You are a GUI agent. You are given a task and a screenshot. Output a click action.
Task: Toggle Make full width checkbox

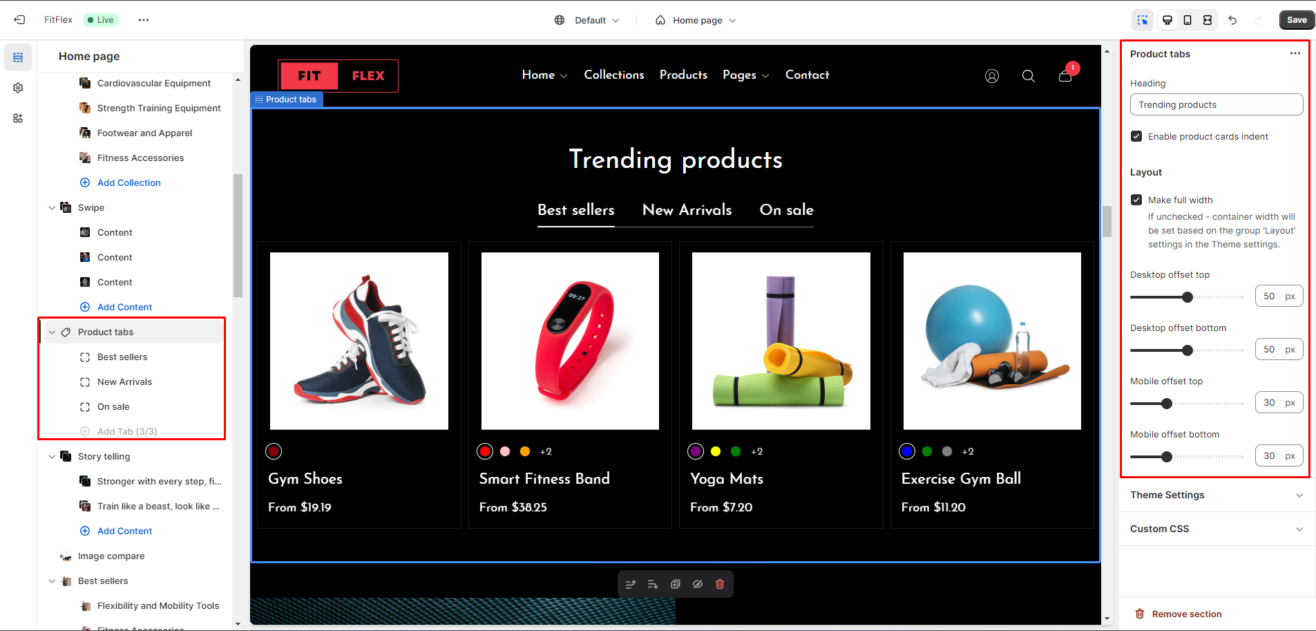1136,200
